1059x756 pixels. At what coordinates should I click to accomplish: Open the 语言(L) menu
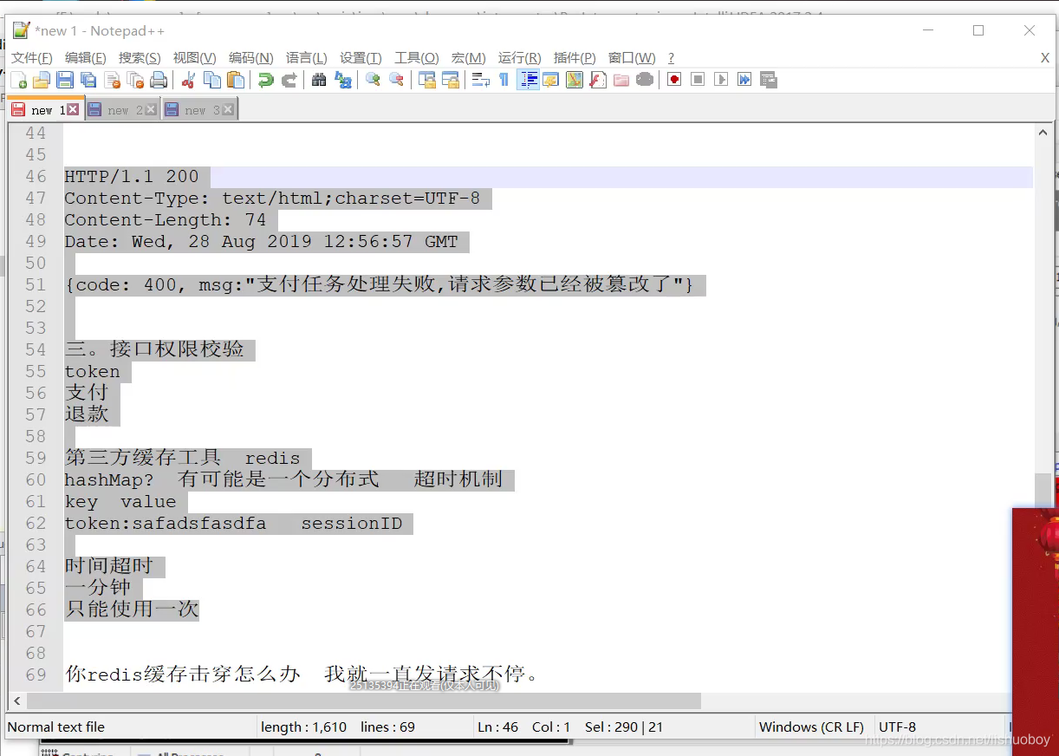[x=307, y=57]
